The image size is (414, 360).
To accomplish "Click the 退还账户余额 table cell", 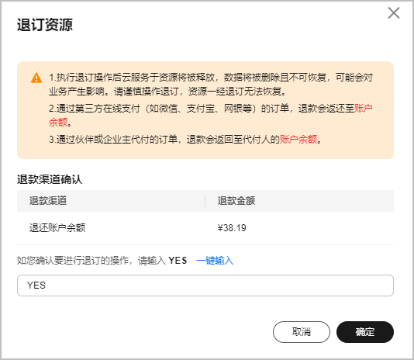I will coord(57,227).
